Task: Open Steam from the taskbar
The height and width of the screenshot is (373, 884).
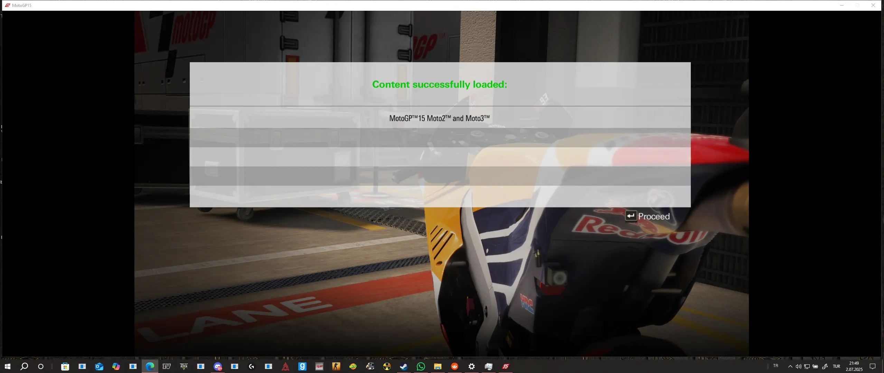Action: (x=404, y=366)
